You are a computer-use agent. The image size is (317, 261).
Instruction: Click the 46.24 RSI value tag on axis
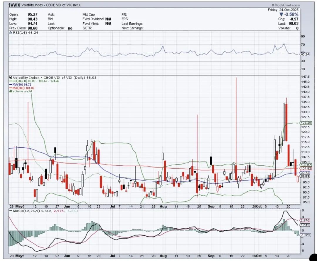305,54
